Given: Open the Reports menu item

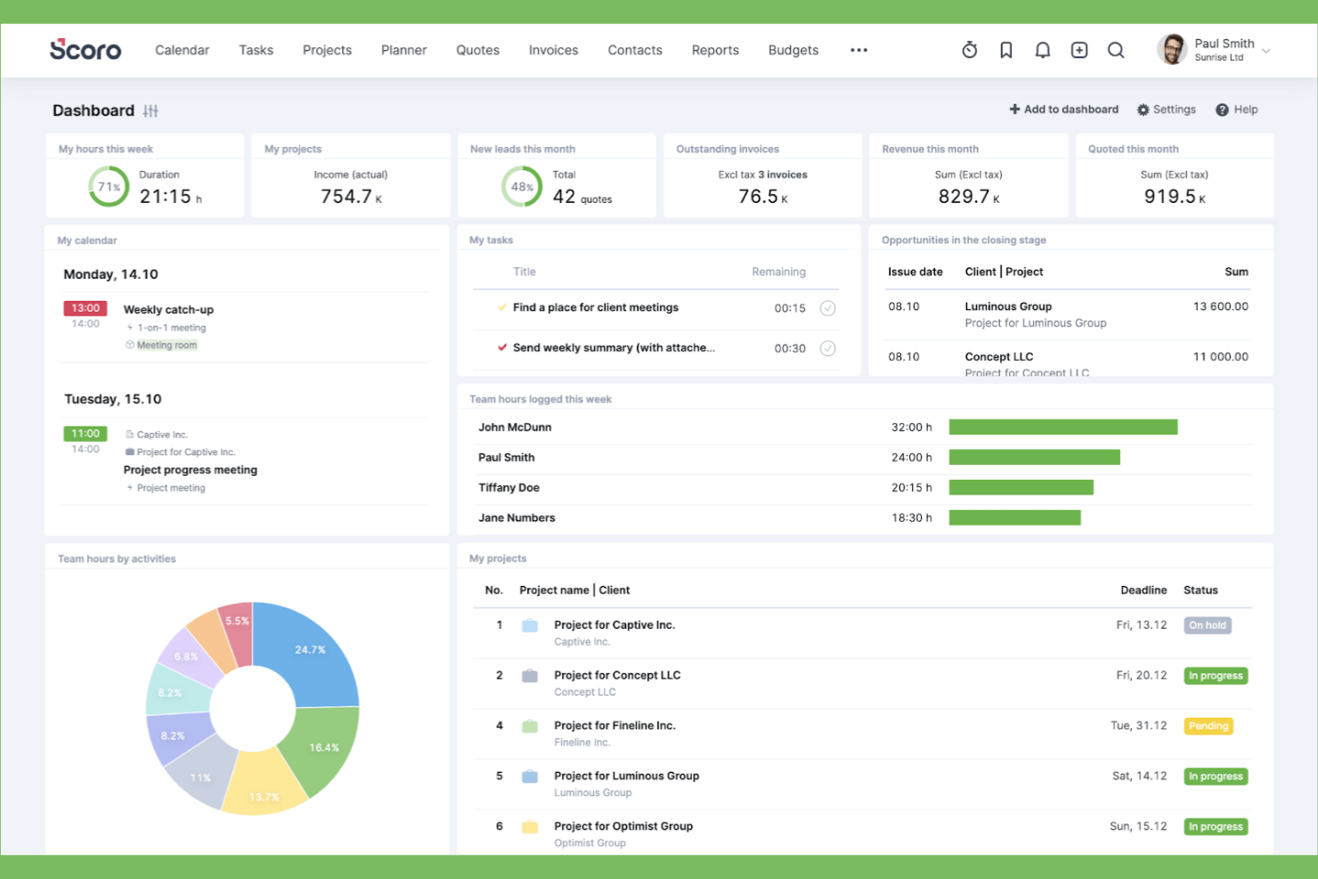Looking at the screenshot, I should [x=715, y=50].
